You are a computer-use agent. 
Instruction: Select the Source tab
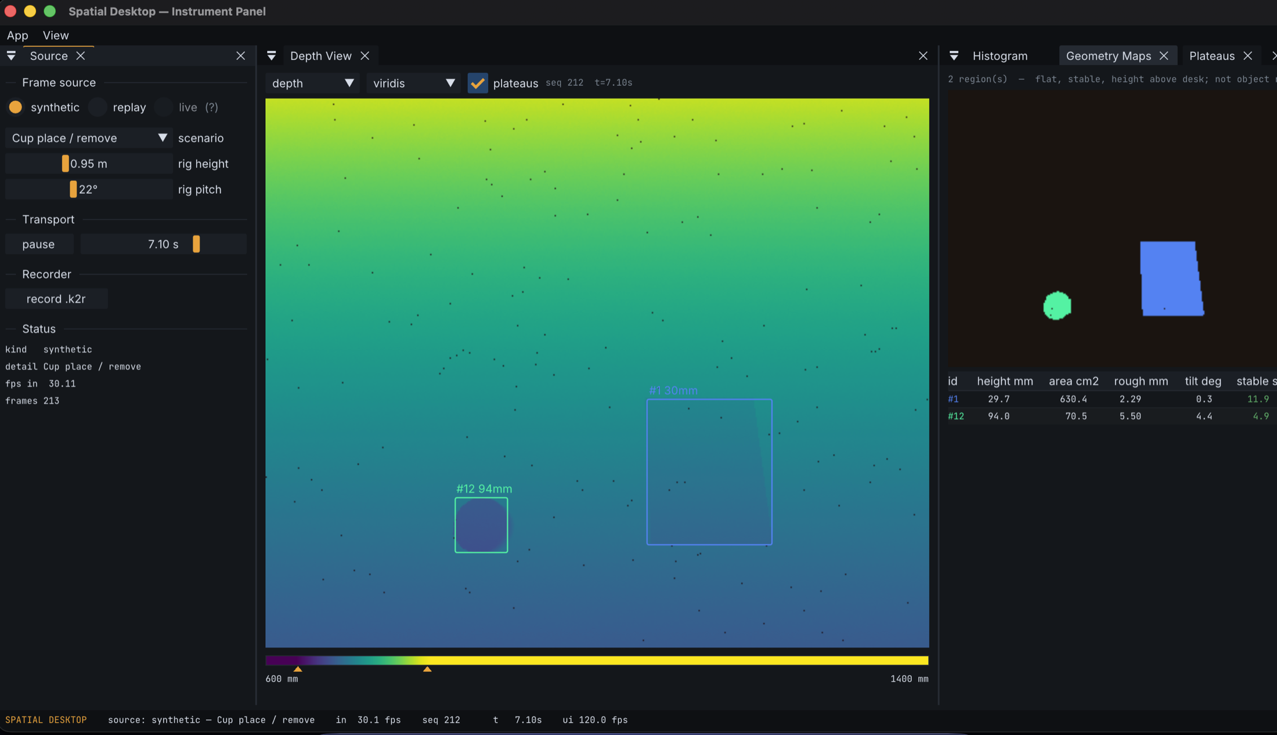click(49, 56)
